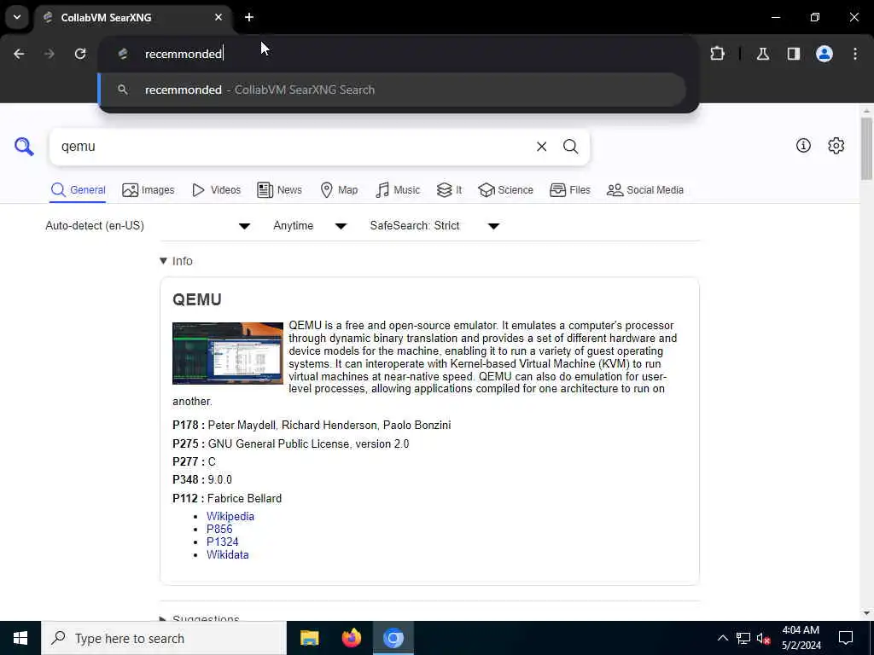874x655 pixels.
Task: Open the muted volume tray icon
Action: [763, 638]
